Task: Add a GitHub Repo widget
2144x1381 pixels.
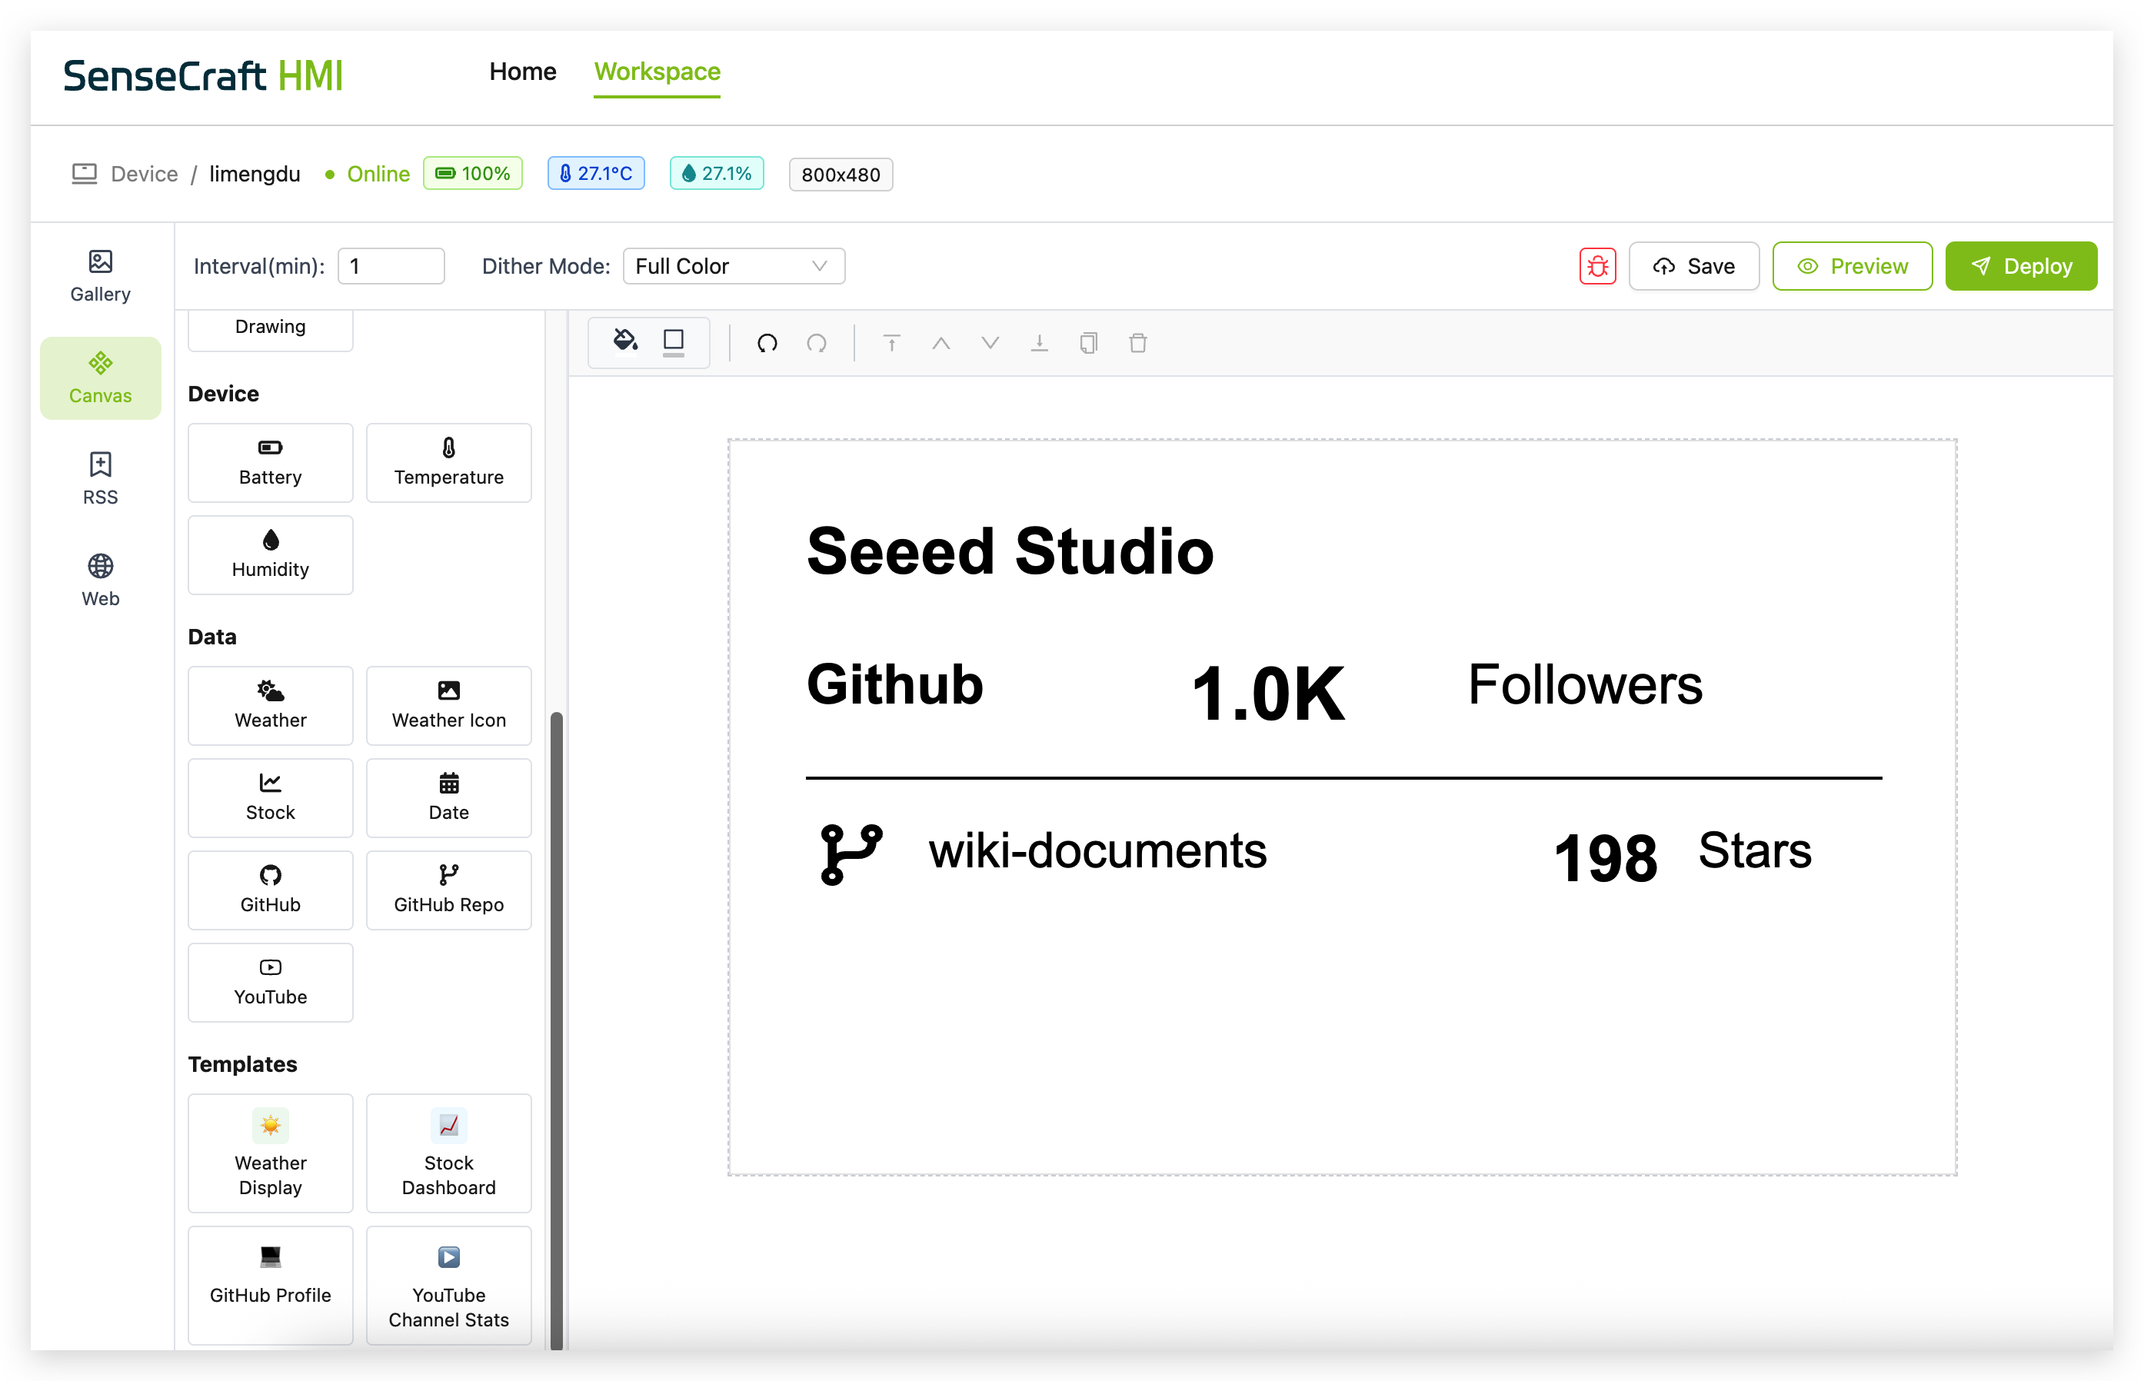Action: pyautogui.click(x=448, y=890)
